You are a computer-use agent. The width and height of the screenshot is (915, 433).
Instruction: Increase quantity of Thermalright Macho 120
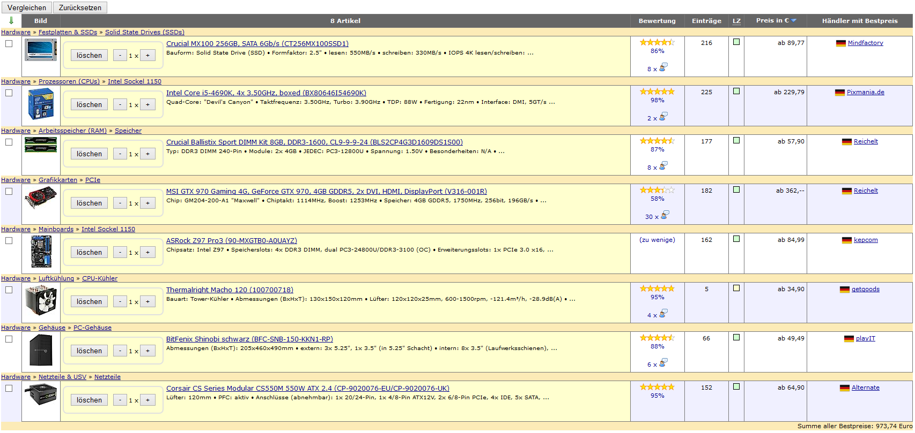[x=148, y=301]
